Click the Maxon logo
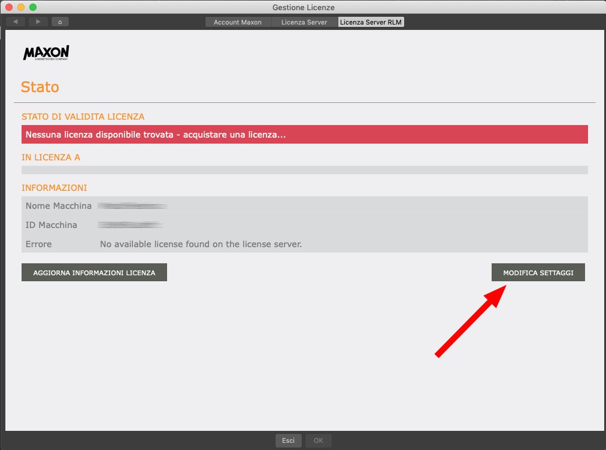Viewport: 606px width, 450px height. 46,53
